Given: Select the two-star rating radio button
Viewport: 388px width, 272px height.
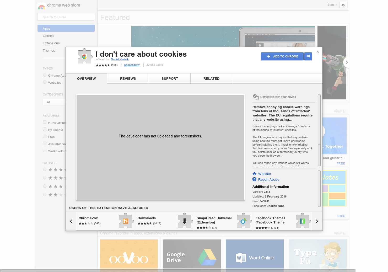Looking at the screenshot, I should (45, 195).
